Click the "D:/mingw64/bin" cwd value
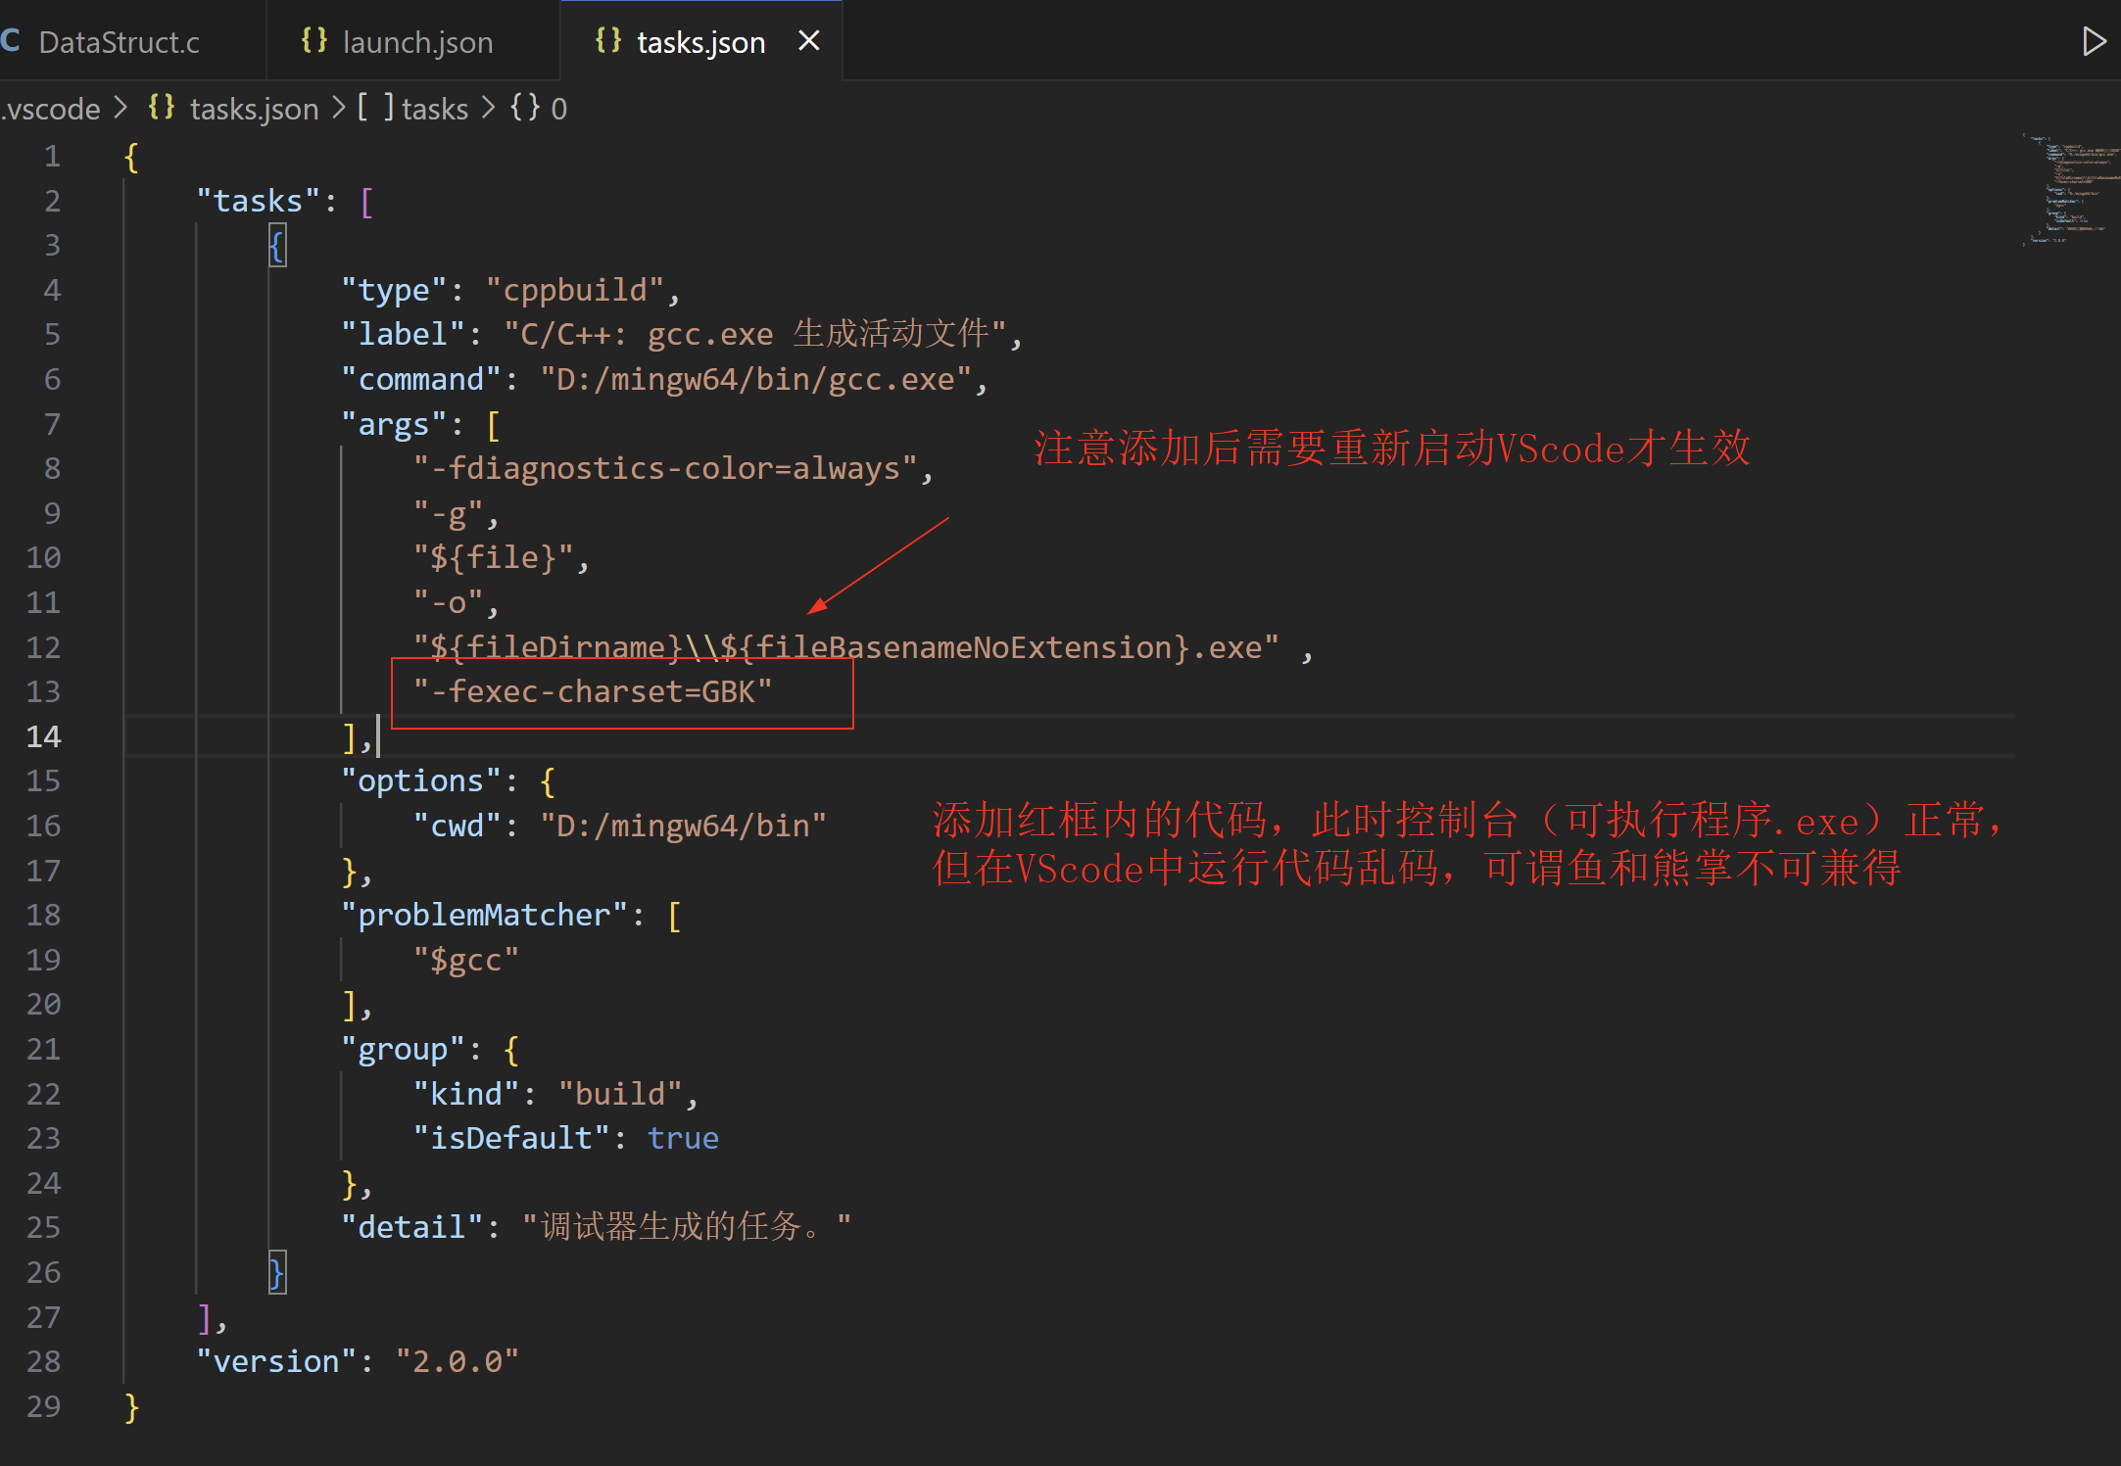Viewport: 2121px width, 1466px height. pyautogui.click(x=683, y=826)
